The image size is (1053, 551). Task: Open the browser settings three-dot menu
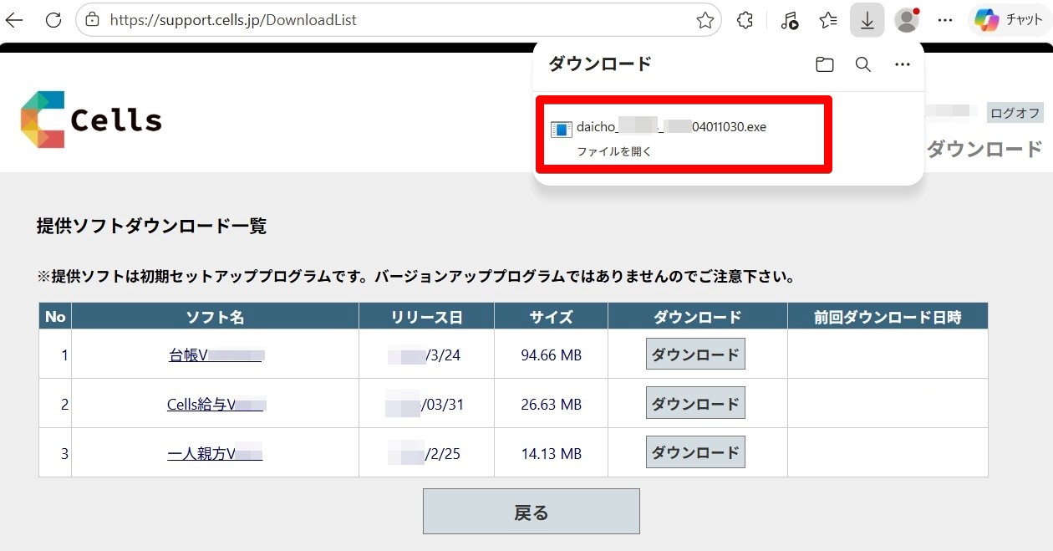point(946,20)
